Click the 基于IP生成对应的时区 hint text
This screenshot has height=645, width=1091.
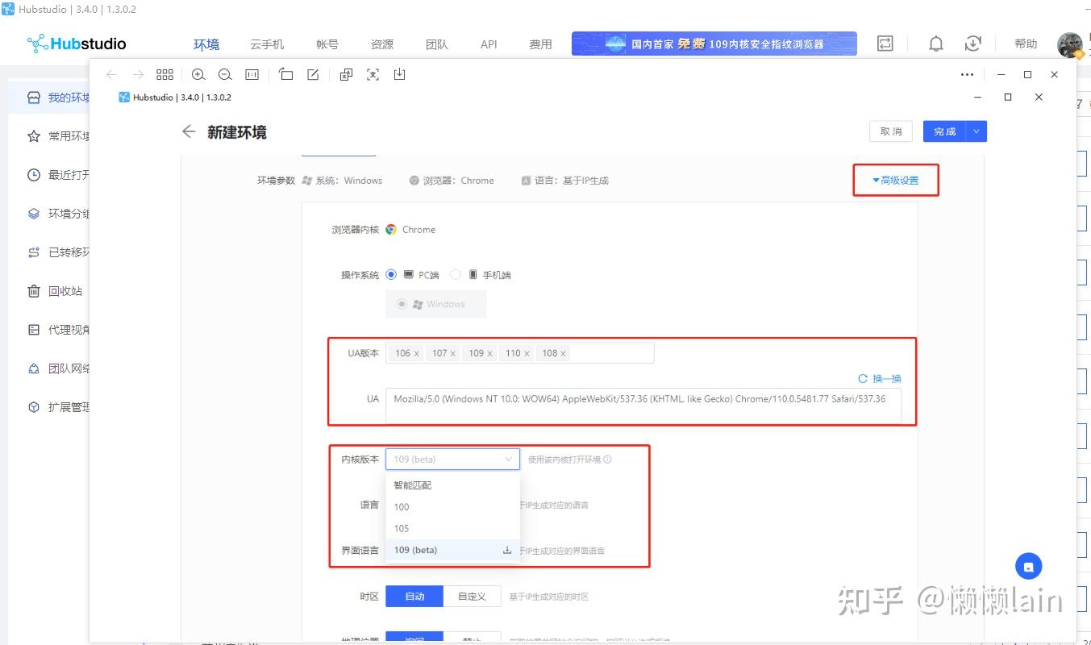548,597
